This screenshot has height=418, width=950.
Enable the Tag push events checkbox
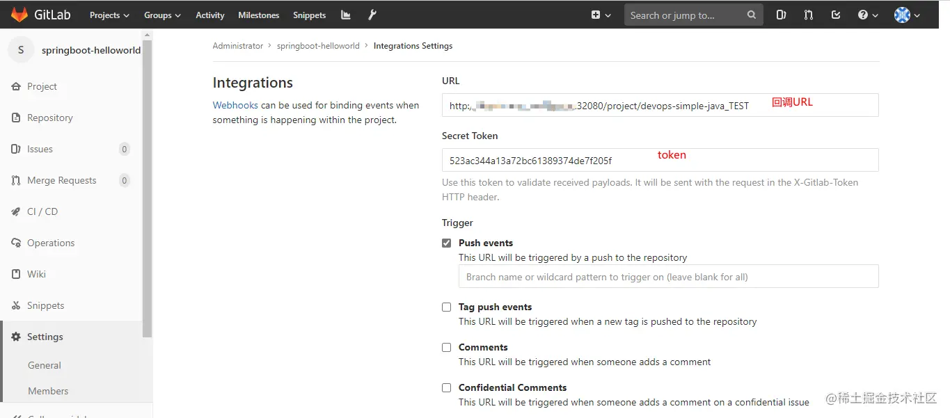click(x=447, y=307)
